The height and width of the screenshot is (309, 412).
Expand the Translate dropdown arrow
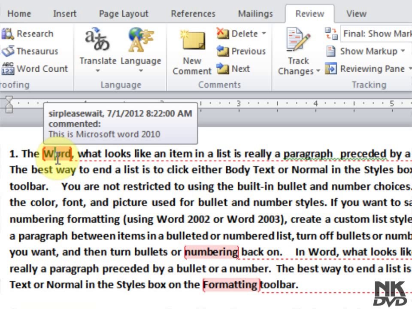98,71
